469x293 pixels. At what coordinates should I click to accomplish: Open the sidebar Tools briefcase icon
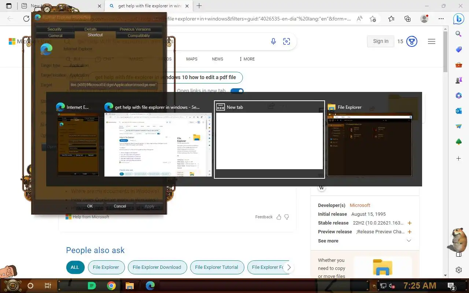[x=459, y=65]
